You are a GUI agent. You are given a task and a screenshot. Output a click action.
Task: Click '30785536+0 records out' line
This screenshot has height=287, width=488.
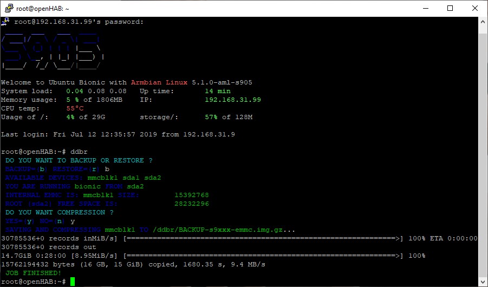pos(49,247)
